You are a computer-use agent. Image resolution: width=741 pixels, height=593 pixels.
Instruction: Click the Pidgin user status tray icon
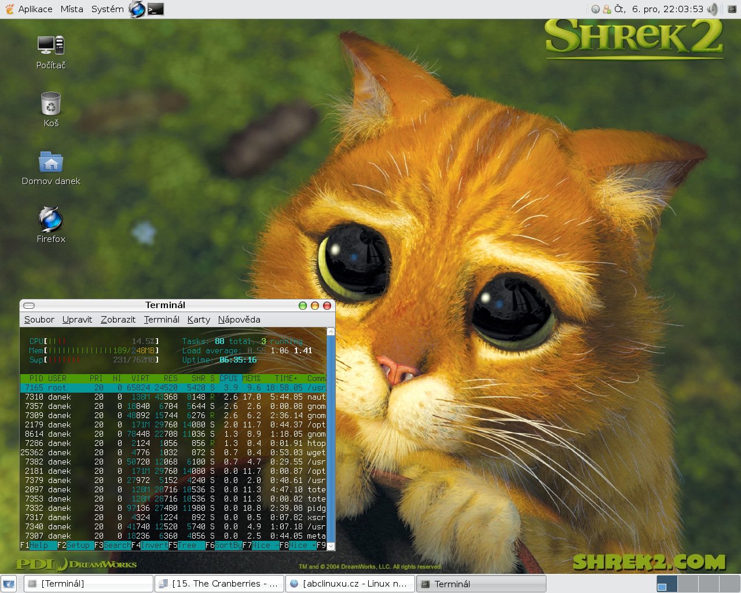point(607,9)
